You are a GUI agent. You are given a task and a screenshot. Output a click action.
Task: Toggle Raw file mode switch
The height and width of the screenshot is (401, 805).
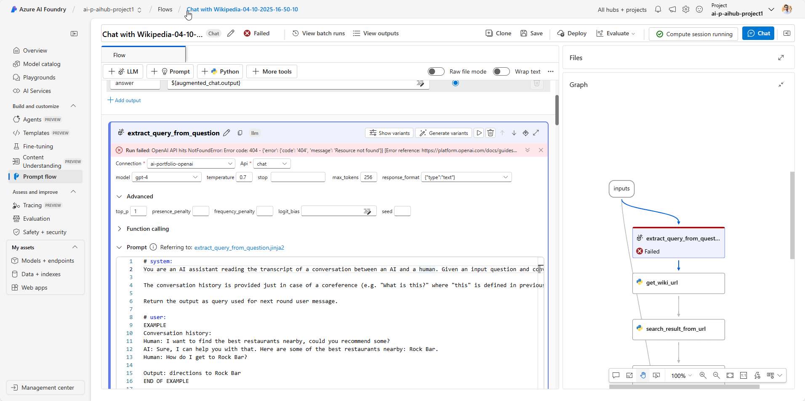point(436,71)
